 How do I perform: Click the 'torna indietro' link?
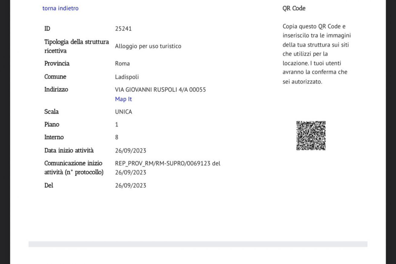pyautogui.click(x=60, y=8)
